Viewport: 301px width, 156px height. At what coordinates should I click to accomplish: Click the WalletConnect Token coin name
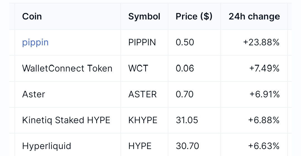click(67, 68)
